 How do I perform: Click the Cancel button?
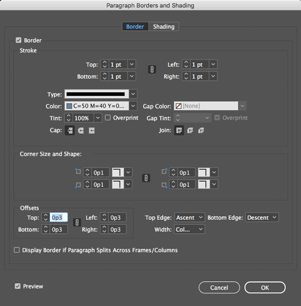(x=219, y=287)
